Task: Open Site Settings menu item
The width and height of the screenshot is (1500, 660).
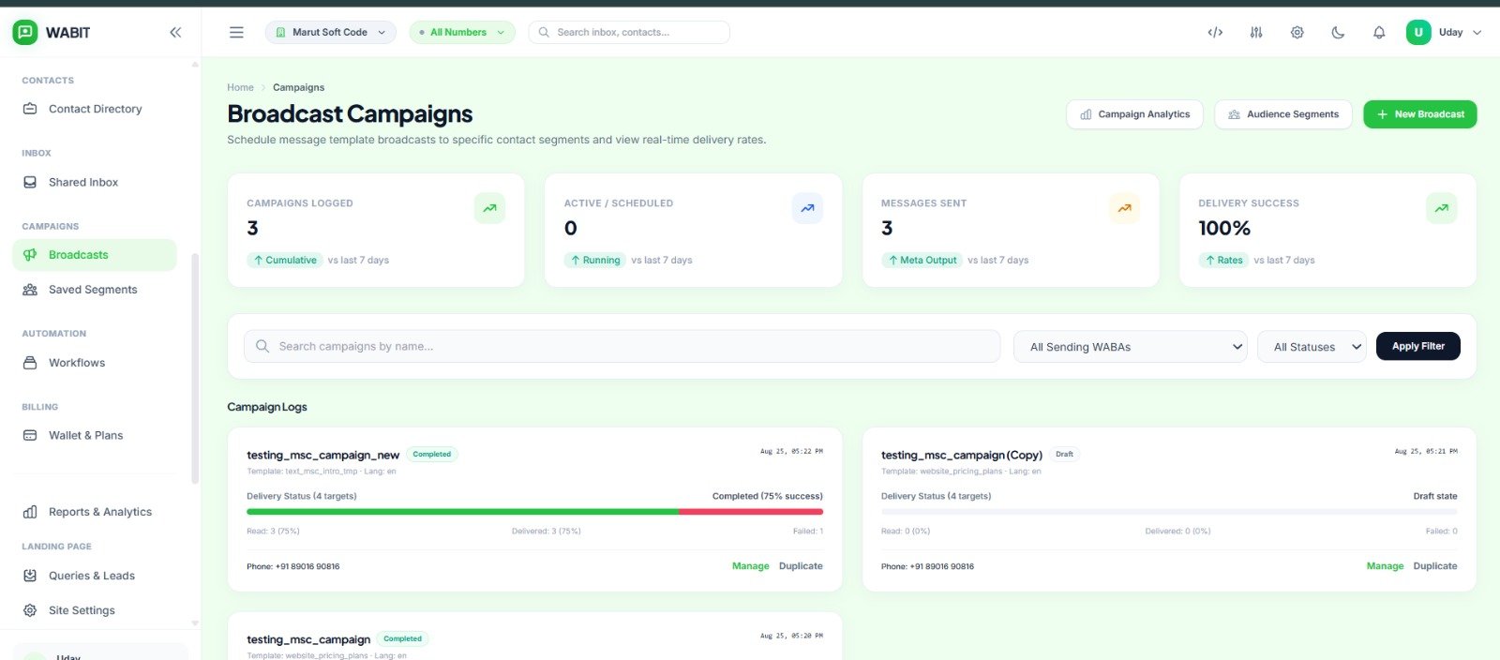Action: tap(95, 610)
